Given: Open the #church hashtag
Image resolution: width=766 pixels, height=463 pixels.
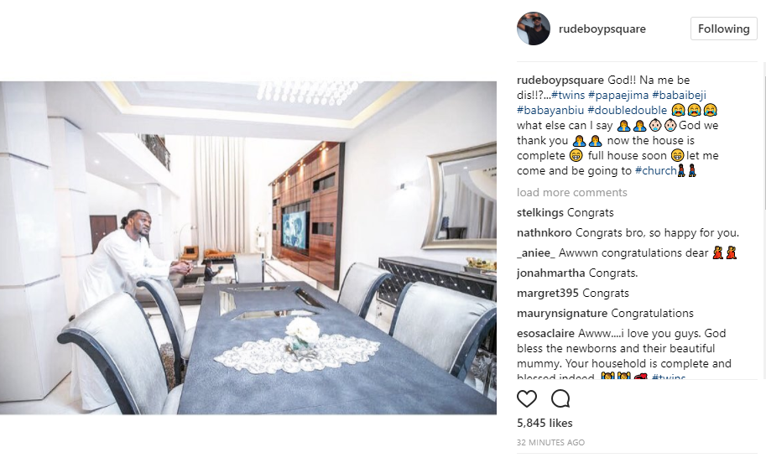Looking at the screenshot, I should 655,171.
